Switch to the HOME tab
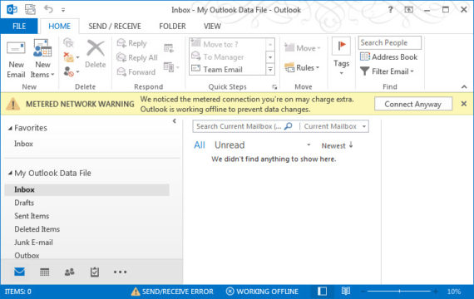Image resolution: width=474 pixels, height=299 pixels. [60, 27]
